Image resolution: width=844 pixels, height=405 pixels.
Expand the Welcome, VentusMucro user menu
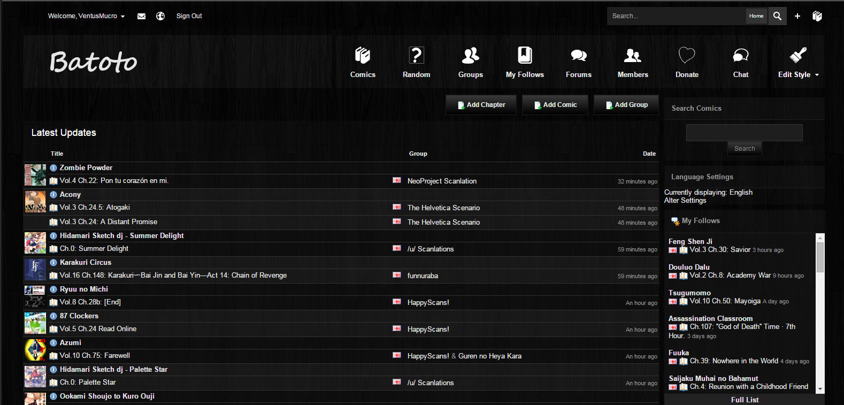click(86, 16)
